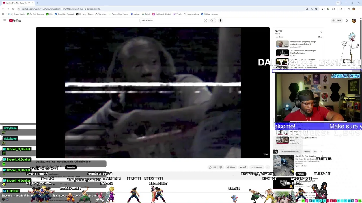Dislike the video
362x203 pixels.
[x=221, y=167]
